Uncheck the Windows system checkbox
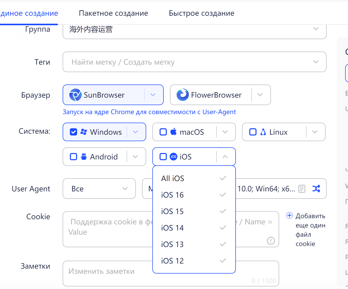 coord(73,132)
